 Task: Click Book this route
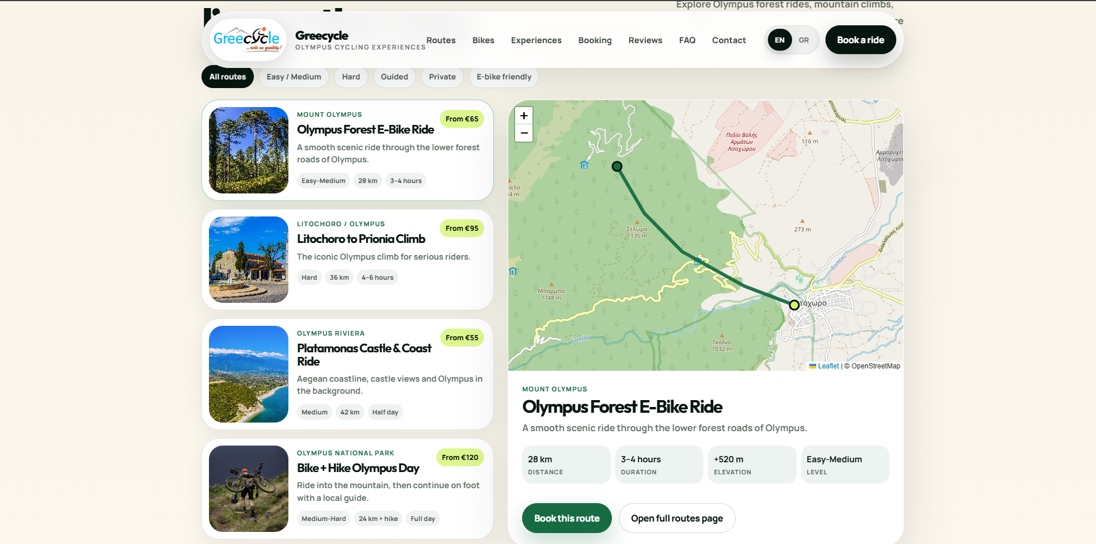click(x=567, y=518)
